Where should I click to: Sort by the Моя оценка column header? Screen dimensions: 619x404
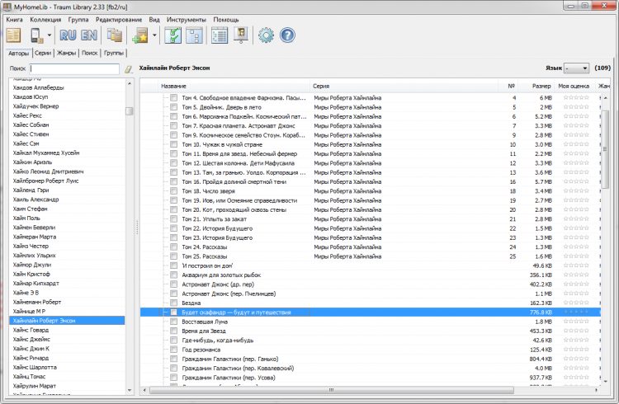[x=574, y=86]
